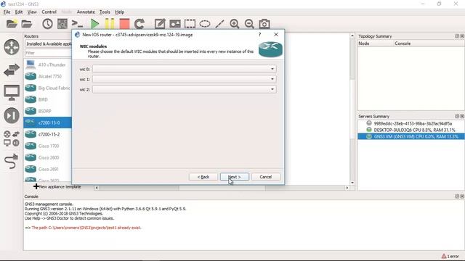Float the Servers Summary panel
Viewport: 465px width, 261px height.
(457, 116)
